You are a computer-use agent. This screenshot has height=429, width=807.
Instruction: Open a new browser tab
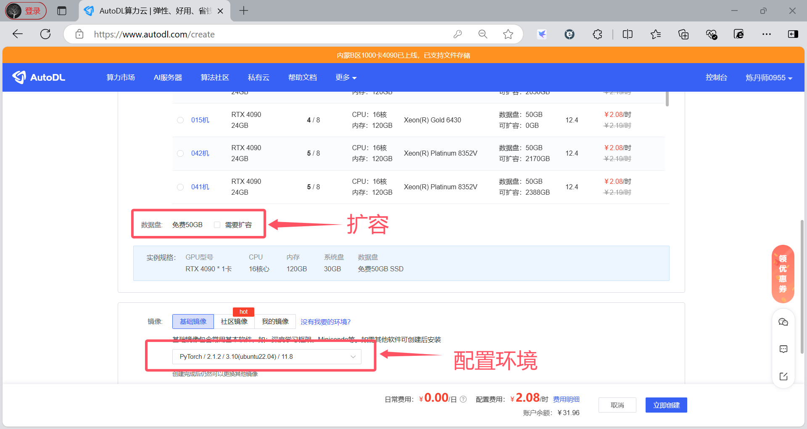tap(243, 11)
